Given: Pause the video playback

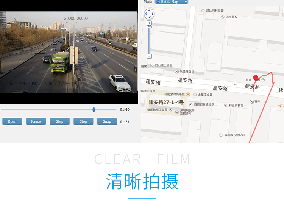Looking at the screenshot, I should [36, 121].
